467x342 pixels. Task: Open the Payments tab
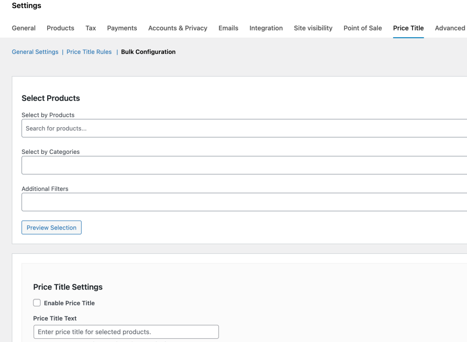click(122, 28)
